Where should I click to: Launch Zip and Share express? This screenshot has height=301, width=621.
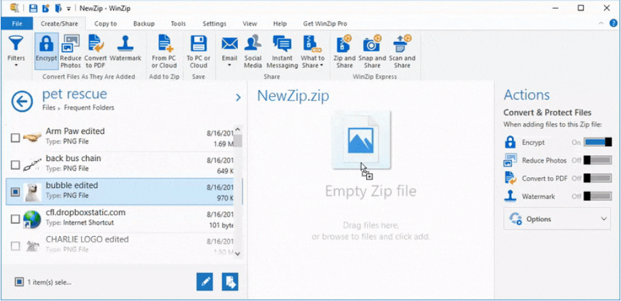(x=345, y=51)
